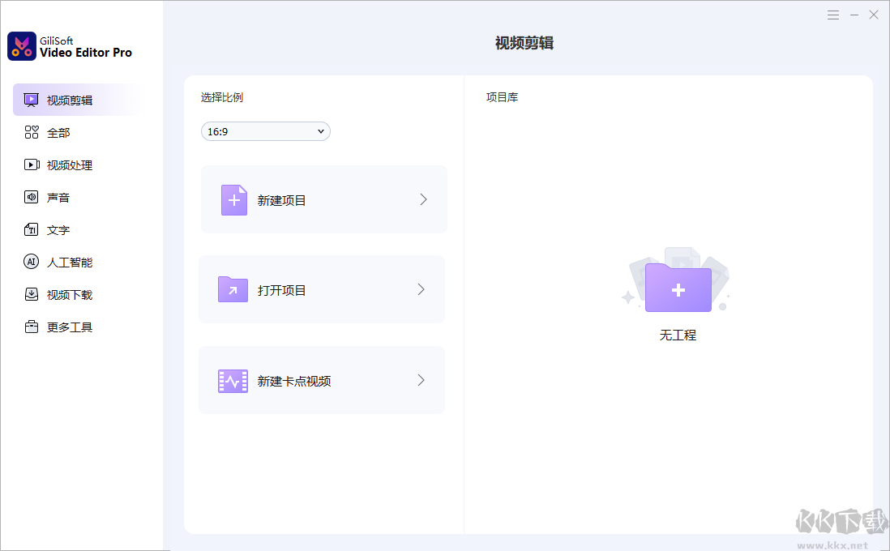Click the 文字 text icon in sidebar

pyautogui.click(x=32, y=230)
